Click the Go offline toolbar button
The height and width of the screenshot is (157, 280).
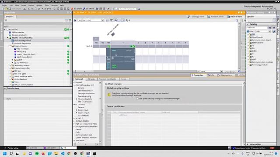(x=88, y=9)
